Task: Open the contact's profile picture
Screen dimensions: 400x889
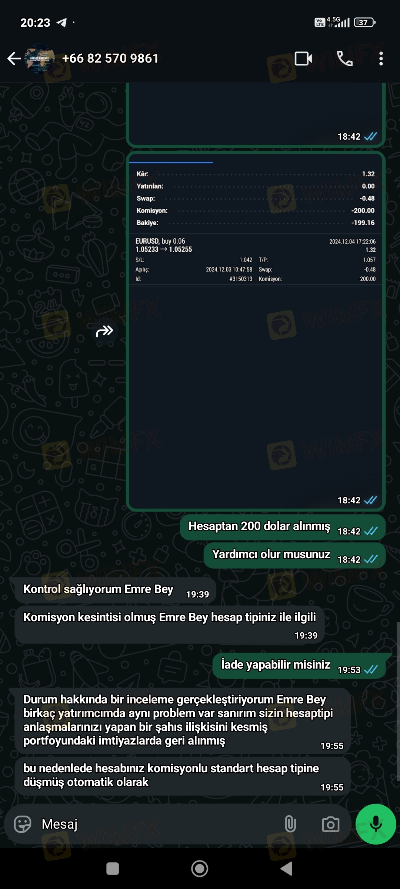Action: 39,59
